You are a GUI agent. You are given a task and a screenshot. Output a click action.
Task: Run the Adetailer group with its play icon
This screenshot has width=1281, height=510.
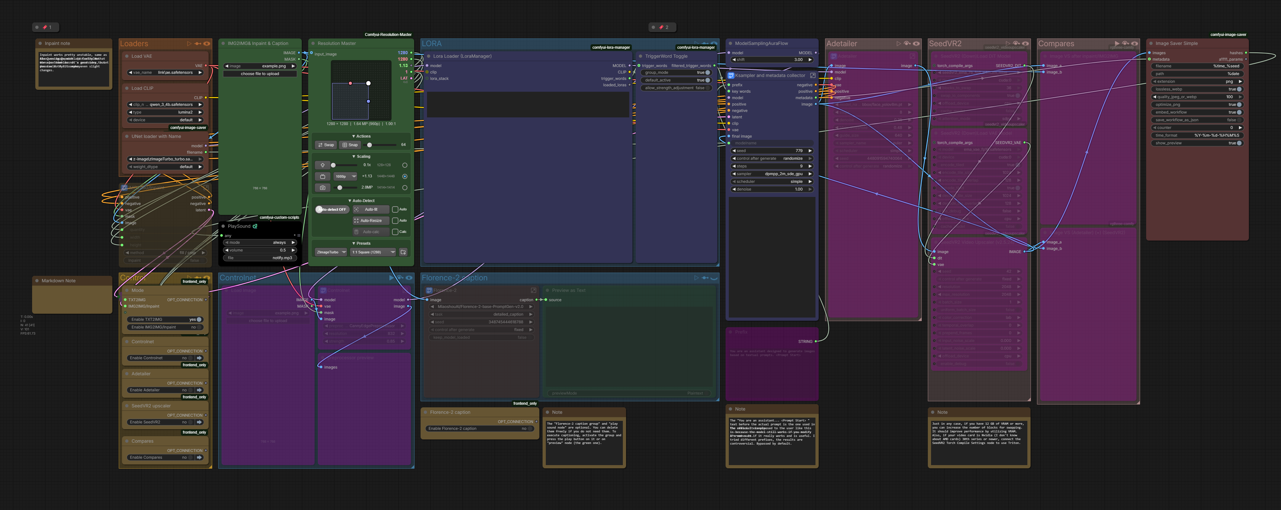899,44
